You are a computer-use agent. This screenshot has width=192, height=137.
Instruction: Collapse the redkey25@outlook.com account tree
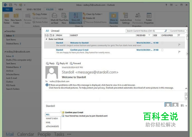tap(5, 52)
